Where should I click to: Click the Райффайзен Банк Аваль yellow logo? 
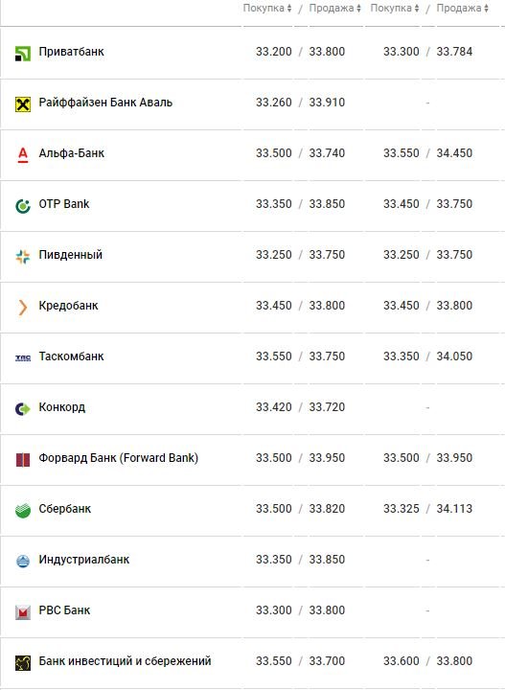click(23, 104)
